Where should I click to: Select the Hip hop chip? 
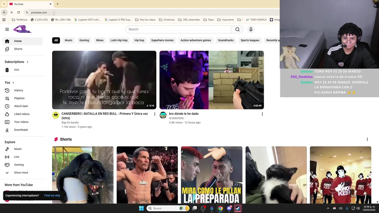pos(139,40)
